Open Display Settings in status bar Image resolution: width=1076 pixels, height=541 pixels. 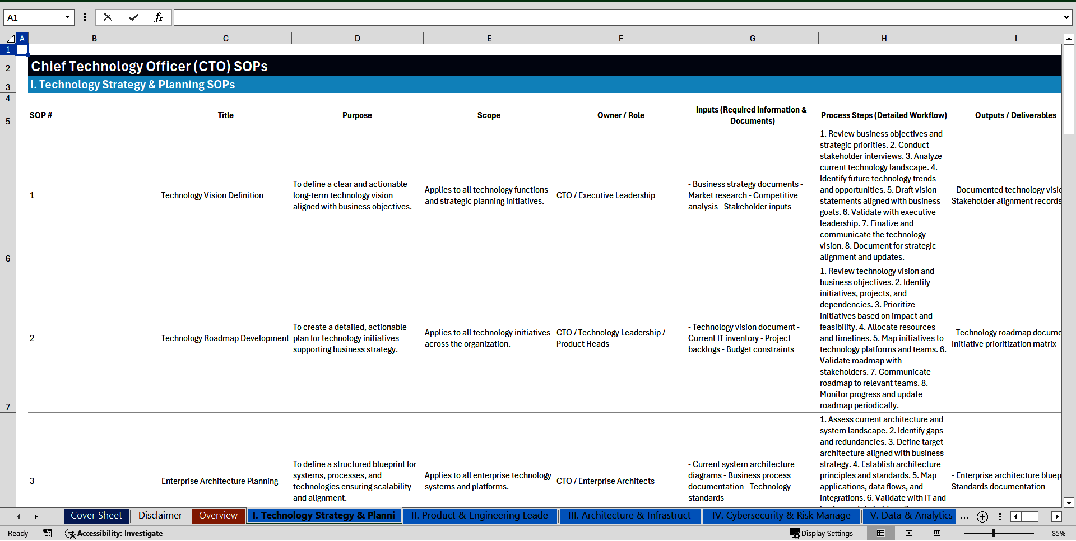tap(822, 533)
